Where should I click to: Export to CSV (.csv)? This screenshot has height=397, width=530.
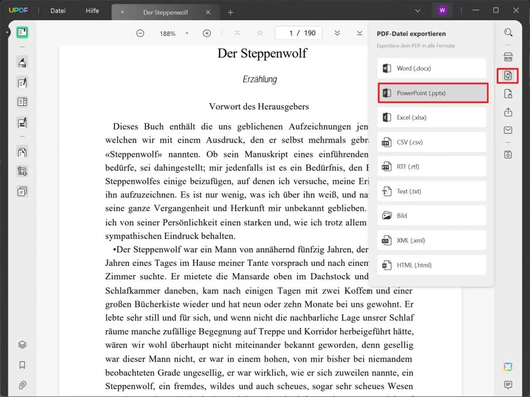pos(432,142)
